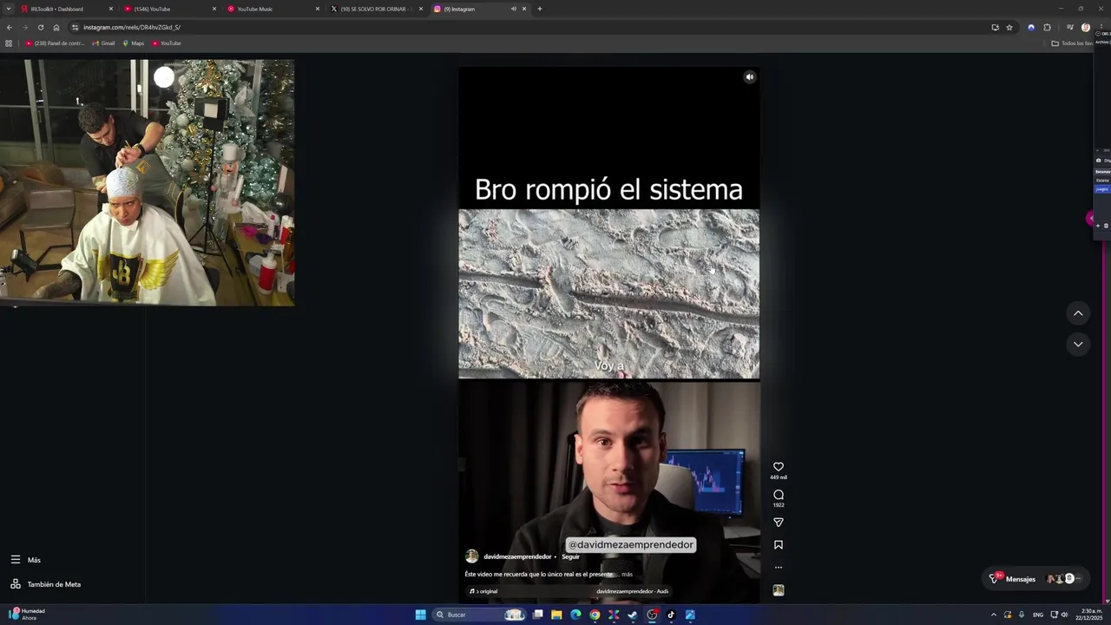Close the YouTube Music tab
The width and height of the screenshot is (1111, 625).
pos(318,9)
